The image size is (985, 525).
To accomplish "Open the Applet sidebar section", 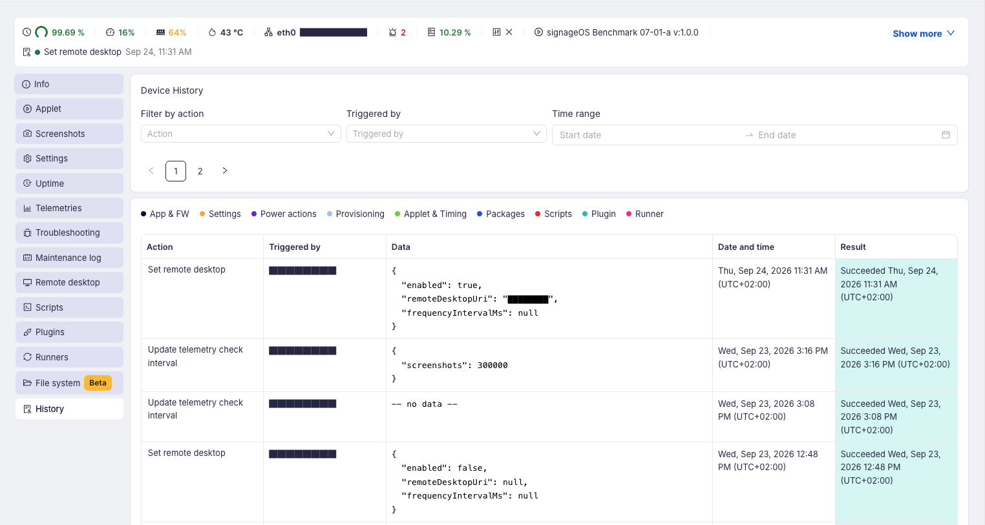I will 69,108.
